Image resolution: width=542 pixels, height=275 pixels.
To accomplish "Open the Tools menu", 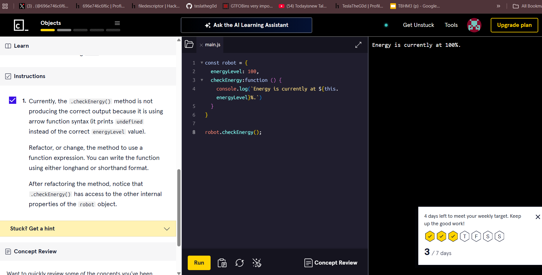I will (451, 25).
